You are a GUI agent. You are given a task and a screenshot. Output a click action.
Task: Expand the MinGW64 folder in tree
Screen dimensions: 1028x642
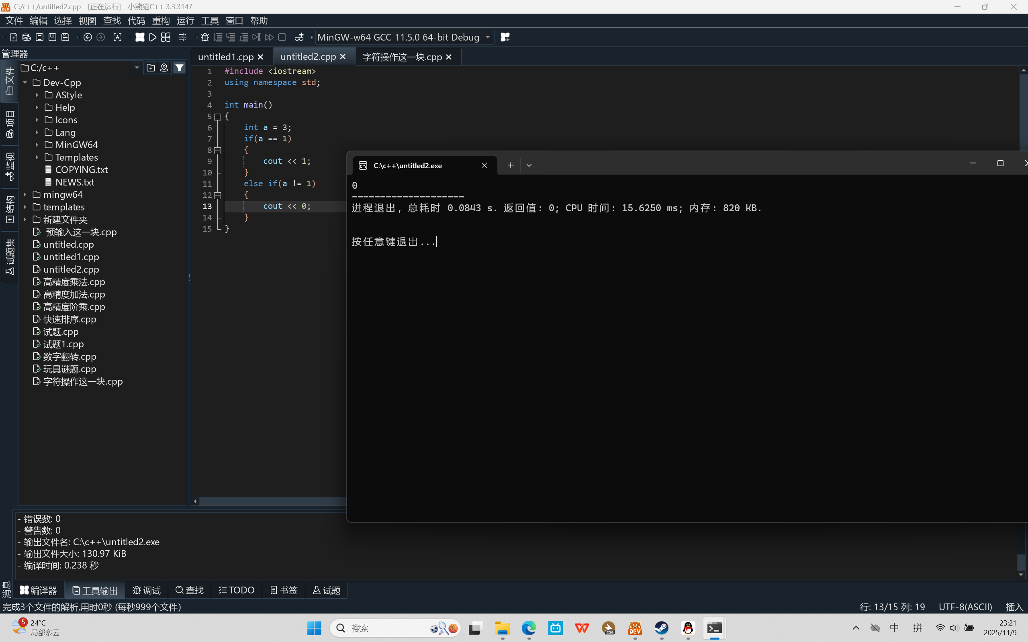[37, 145]
